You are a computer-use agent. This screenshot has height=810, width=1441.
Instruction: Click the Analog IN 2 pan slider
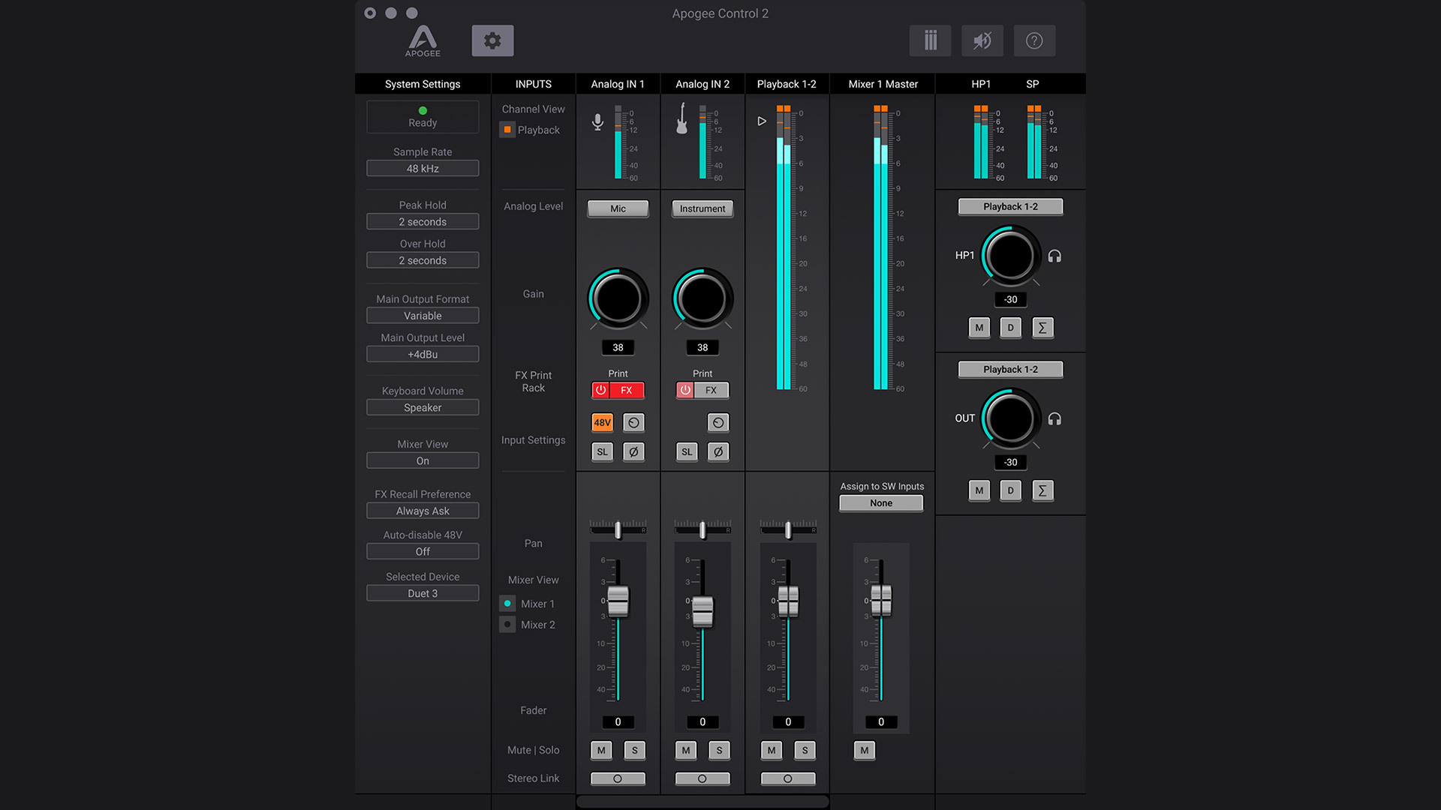click(702, 530)
